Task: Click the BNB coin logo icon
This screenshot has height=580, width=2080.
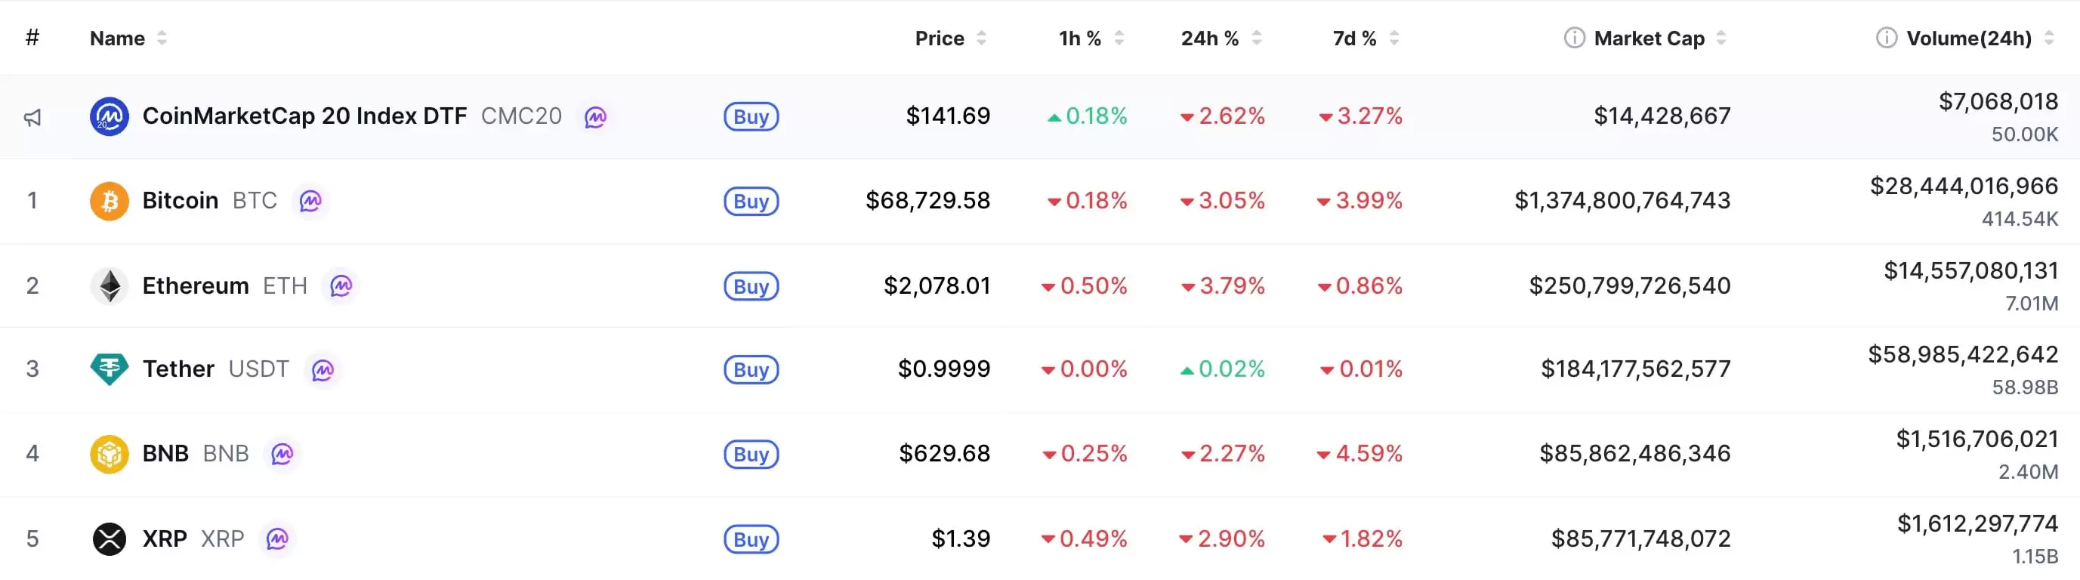Action: [x=109, y=454]
